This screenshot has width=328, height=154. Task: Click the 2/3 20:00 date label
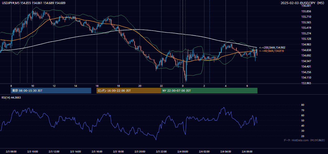click(140, 151)
